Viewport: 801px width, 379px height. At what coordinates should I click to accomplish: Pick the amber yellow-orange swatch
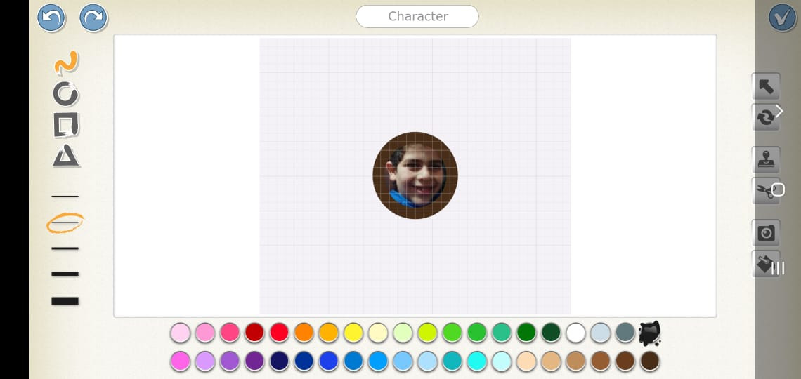(328, 333)
